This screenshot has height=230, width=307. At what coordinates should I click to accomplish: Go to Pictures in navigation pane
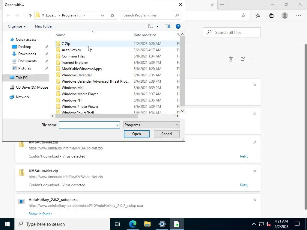coord(24,68)
